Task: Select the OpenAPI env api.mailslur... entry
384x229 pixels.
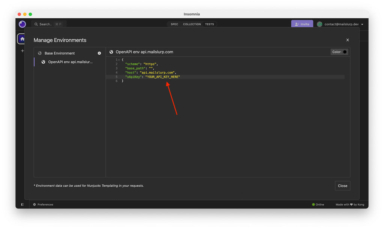Action: coord(69,62)
